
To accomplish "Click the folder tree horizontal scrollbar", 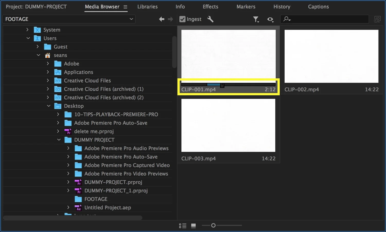I will pos(73,218).
